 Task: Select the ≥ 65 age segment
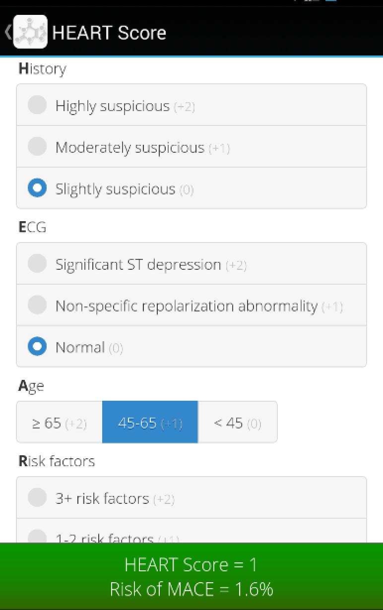point(60,423)
